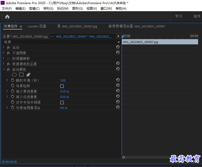The image size is (202, 167).
Task: Reset the 不透明度 effect
Action: click(118, 52)
